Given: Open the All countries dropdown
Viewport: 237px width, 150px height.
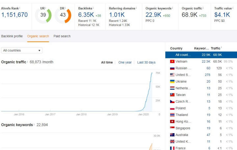Looking at the screenshot, I should 22,50.
